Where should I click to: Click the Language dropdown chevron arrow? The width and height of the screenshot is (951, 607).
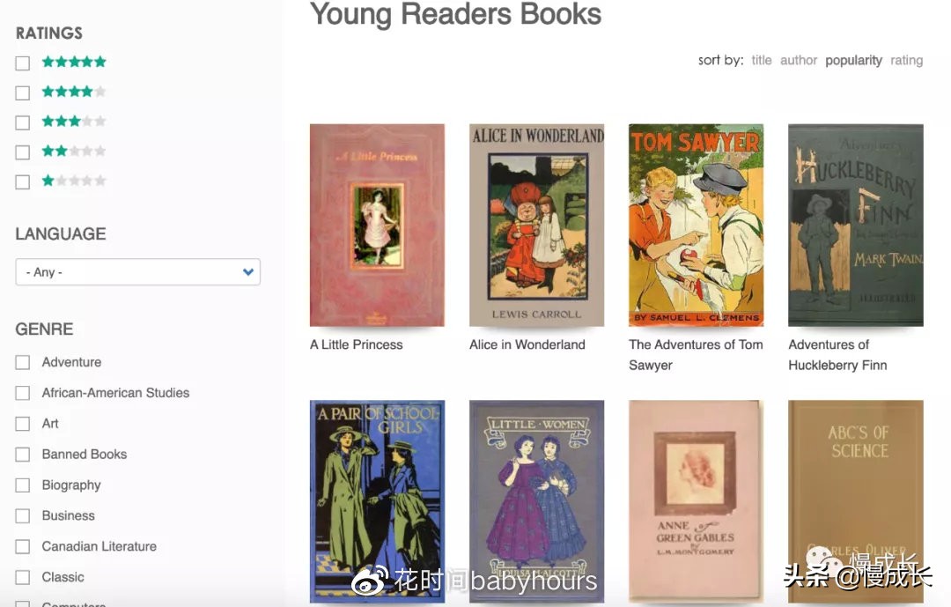pos(247,272)
